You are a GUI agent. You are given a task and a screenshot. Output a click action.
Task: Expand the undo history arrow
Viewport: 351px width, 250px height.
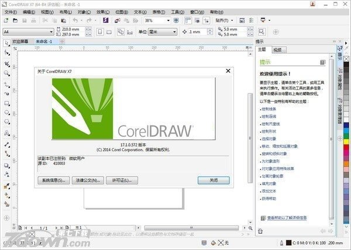tap(81, 20)
